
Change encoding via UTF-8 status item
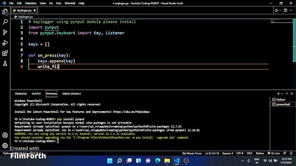(240, 154)
